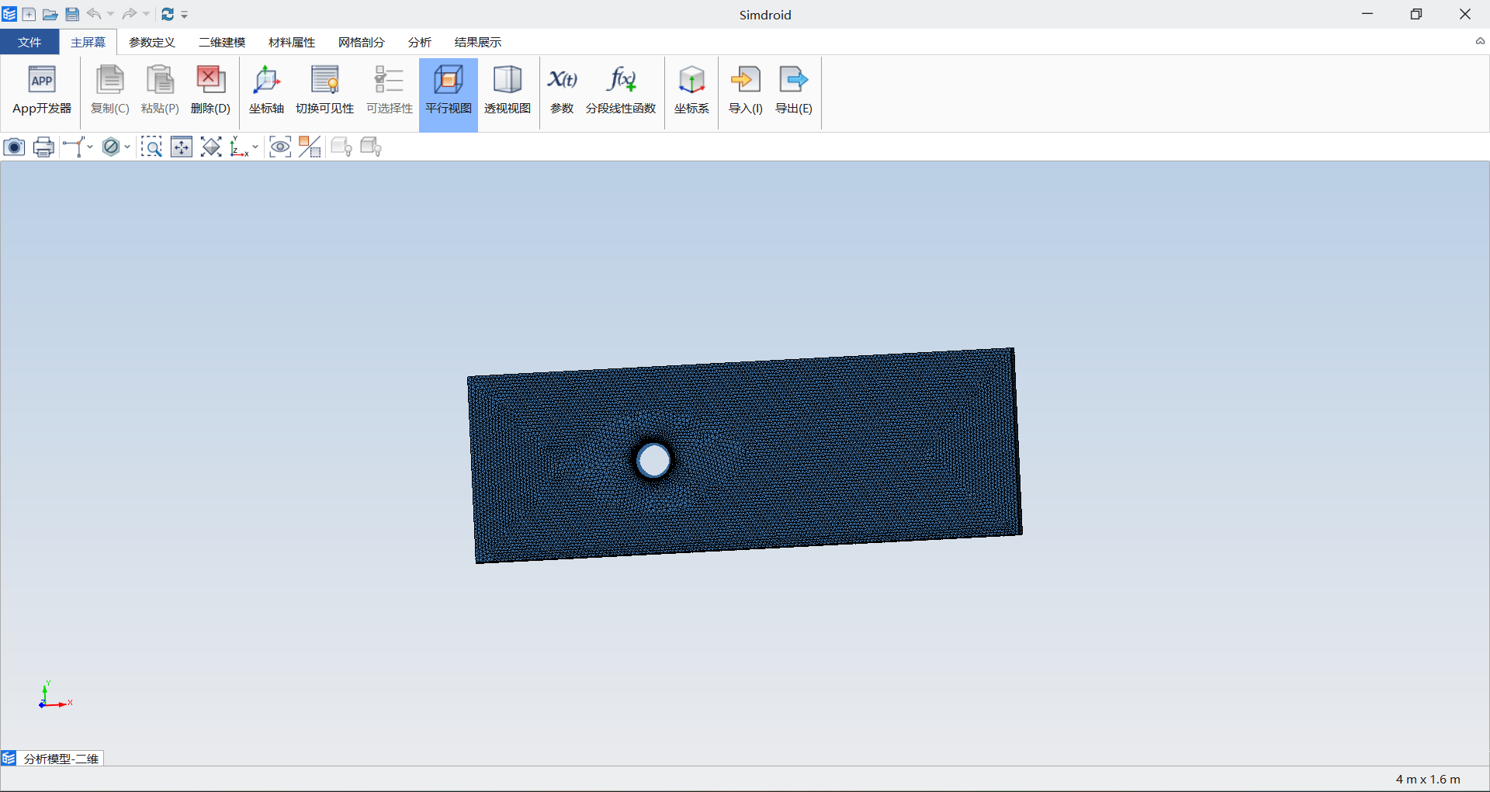Click the 复制(C) copy icon
Screen dimensions: 1490x792
[x=109, y=91]
